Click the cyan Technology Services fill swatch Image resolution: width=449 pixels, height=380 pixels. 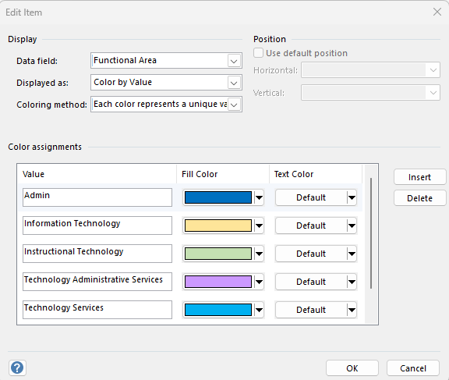218,310
